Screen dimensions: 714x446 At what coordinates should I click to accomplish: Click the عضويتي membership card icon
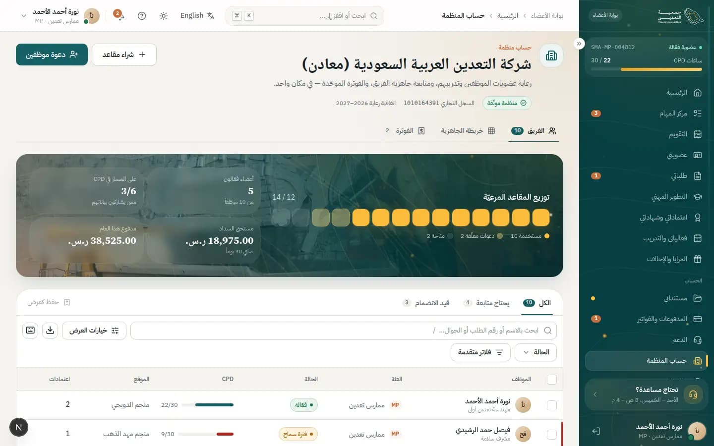(698, 155)
